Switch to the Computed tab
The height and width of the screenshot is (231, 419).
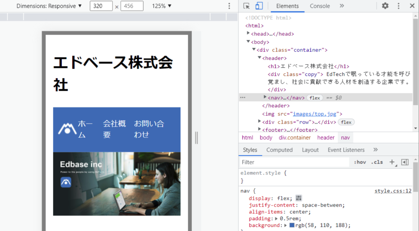(x=279, y=150)
